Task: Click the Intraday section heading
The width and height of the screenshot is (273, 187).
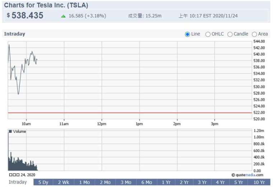Action: (15, 34)
